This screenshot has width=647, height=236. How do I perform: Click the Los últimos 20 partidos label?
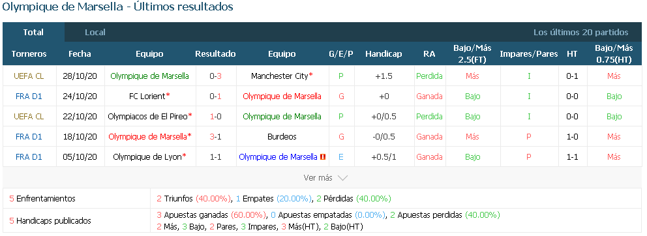tap(581, 32)
